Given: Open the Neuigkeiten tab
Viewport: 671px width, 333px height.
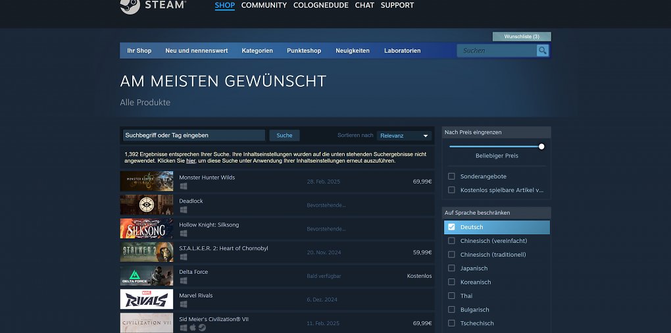Looking at the screenshot, I should pos(353,51).
